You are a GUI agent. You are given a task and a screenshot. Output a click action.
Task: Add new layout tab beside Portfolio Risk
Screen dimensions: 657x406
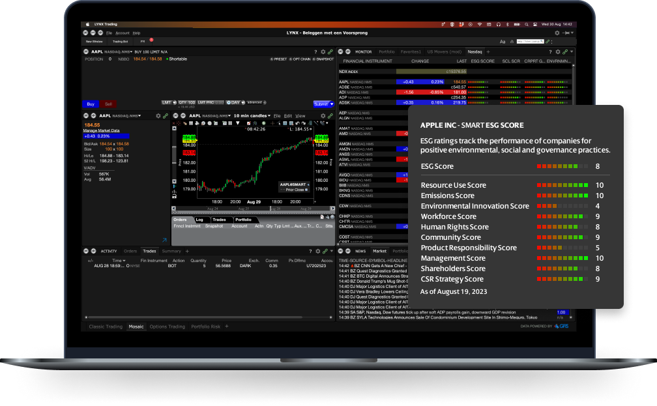(x=227, y=326)
